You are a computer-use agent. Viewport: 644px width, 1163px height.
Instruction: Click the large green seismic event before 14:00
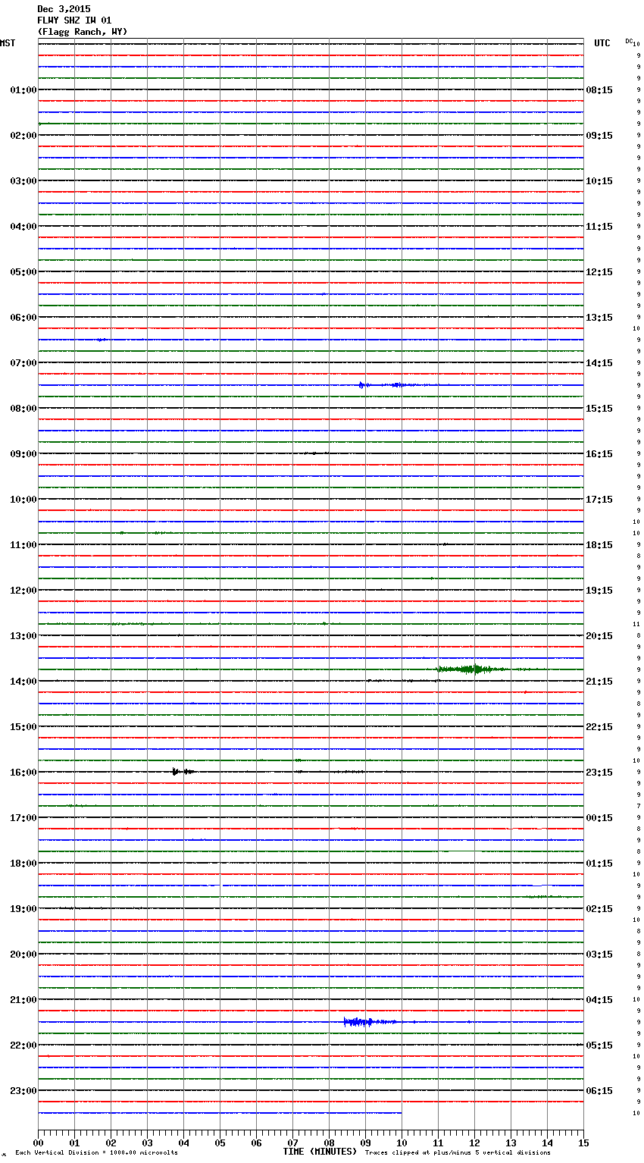tap(471, 669)
